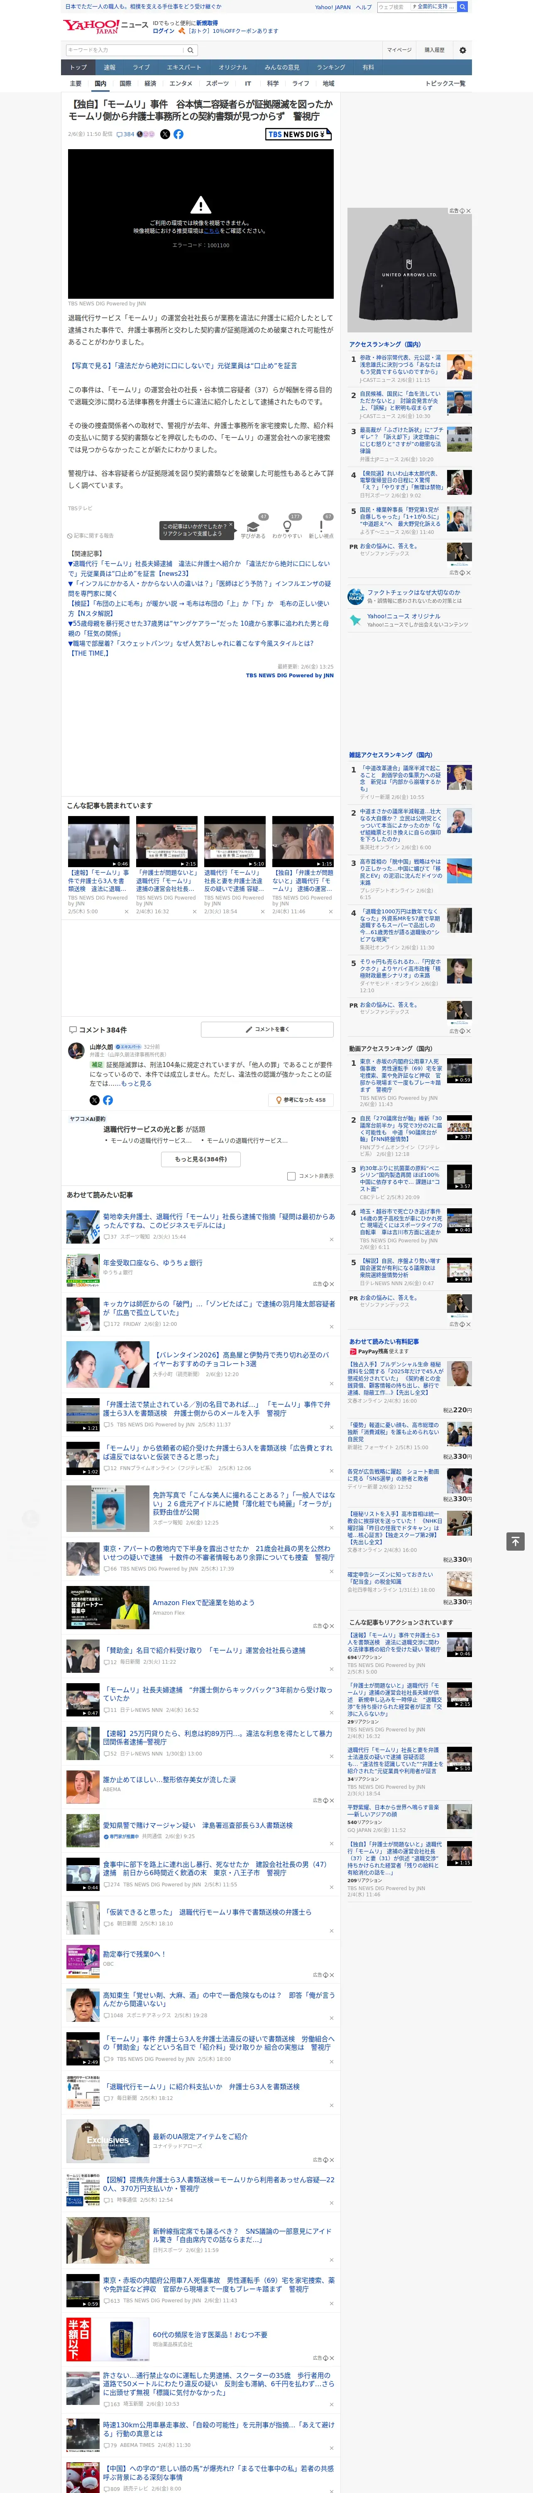The height and width of the screenshot is (2493, 533).
Task: Open settings via the gear icon
Action: (462, 49)
